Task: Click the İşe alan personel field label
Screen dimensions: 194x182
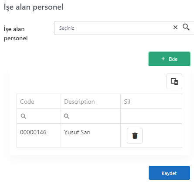Action: 16,34
